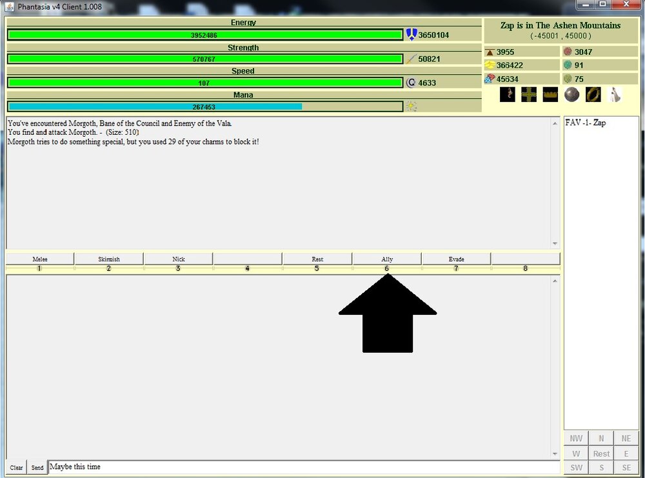This screenshot has width=645, height=478.
Task: Choose the Skirmish combat option
Action: coord(109,259)
